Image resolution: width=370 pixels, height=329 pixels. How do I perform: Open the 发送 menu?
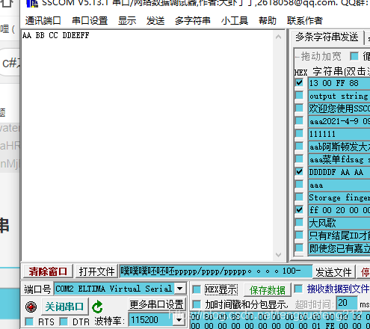[155, 21]
